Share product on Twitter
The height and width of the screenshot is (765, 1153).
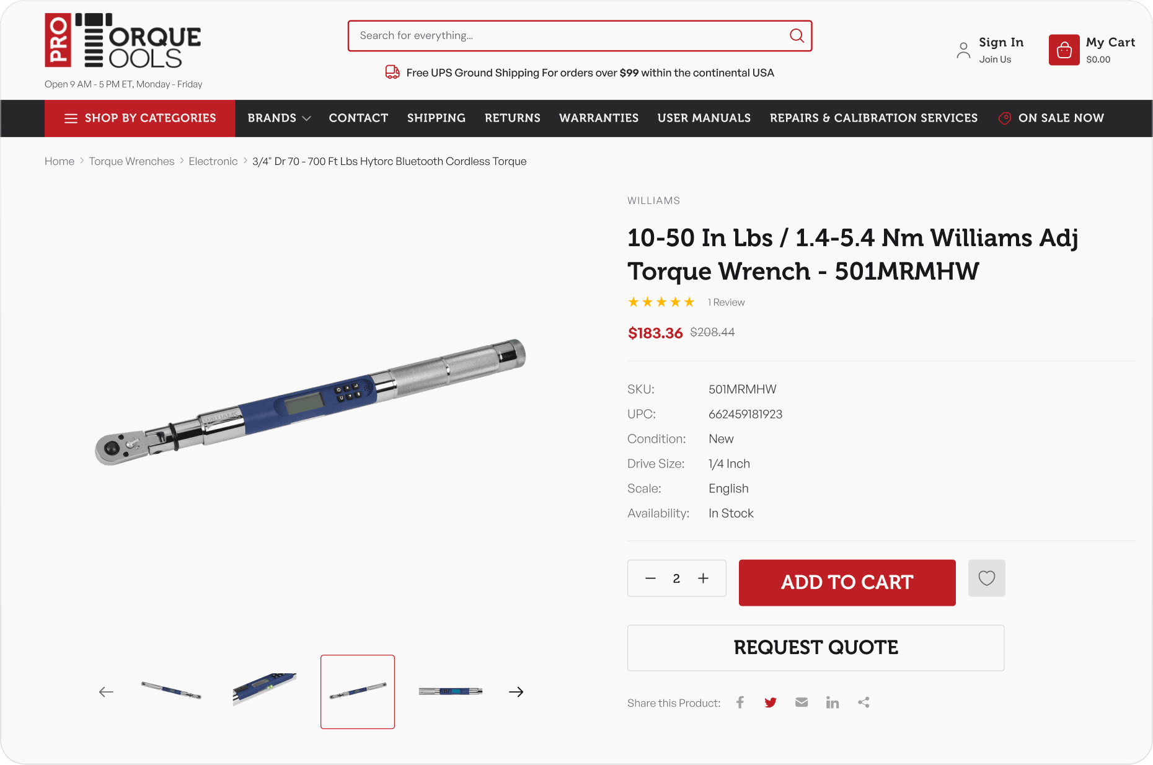click(x=771, y=702)
